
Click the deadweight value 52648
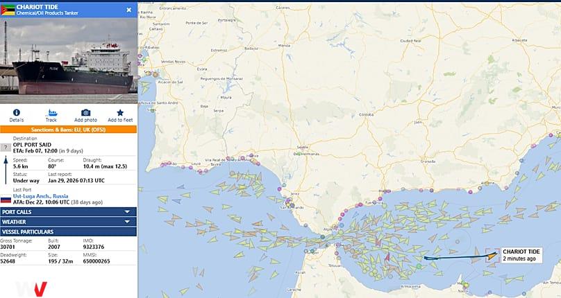tap(8, 261)
